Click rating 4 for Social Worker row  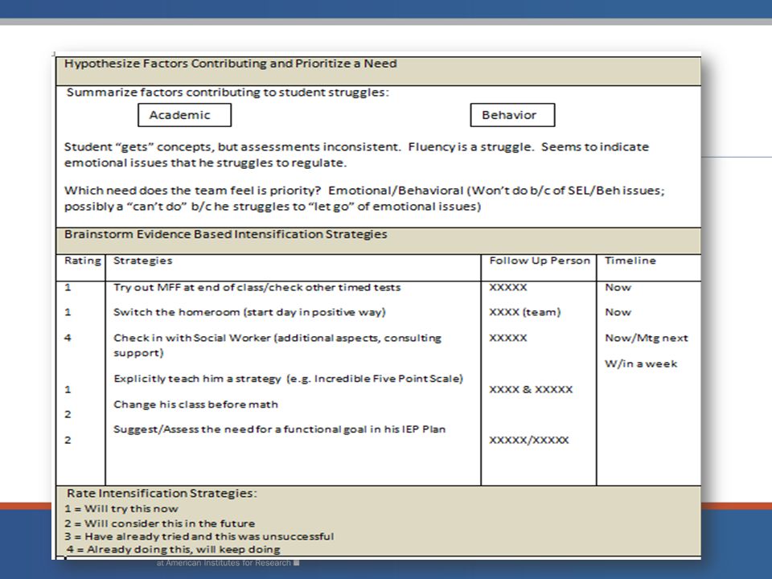pyautogui.click(x=68, y=338)
